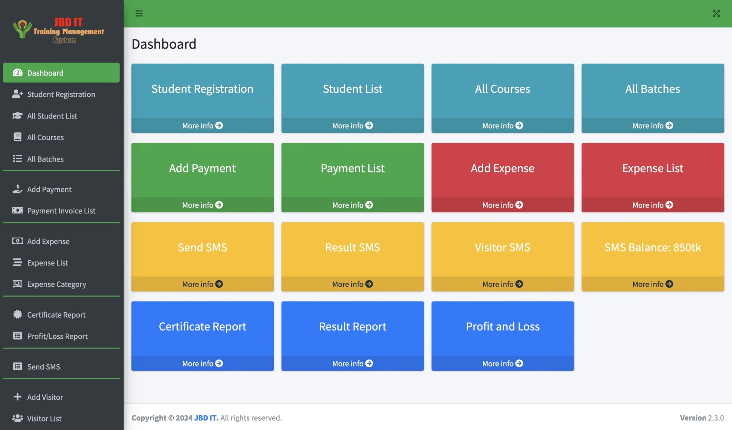Click More info arrow on Add Expense card
The width and height of the screenshot is (732, 430).
tap(519, 205)
